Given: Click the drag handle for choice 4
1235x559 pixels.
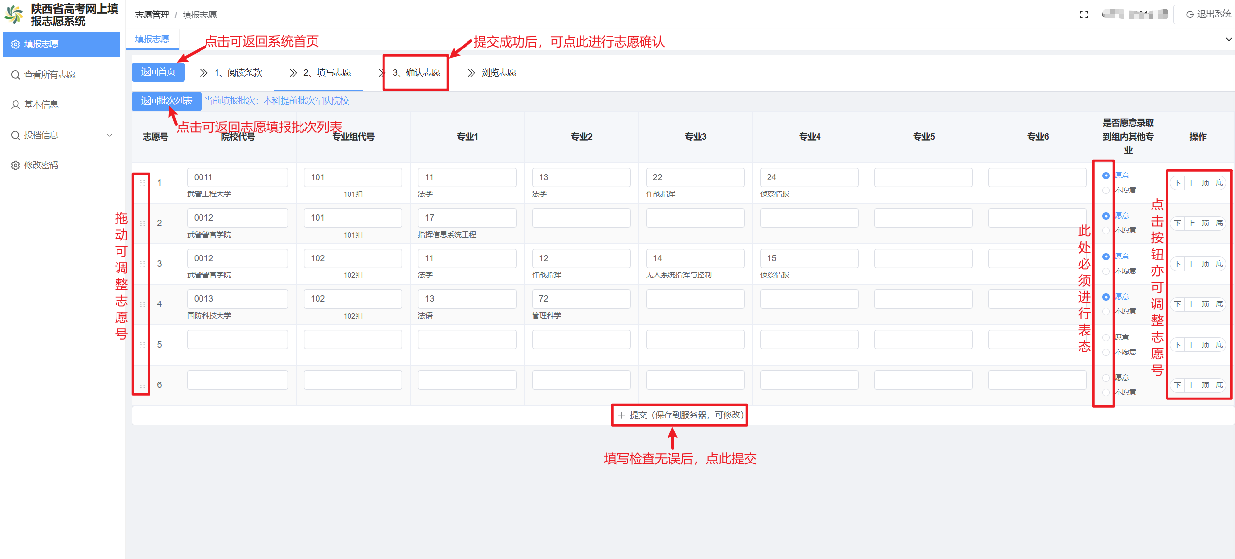Looking at the screenshot, I should click(142, 304).
